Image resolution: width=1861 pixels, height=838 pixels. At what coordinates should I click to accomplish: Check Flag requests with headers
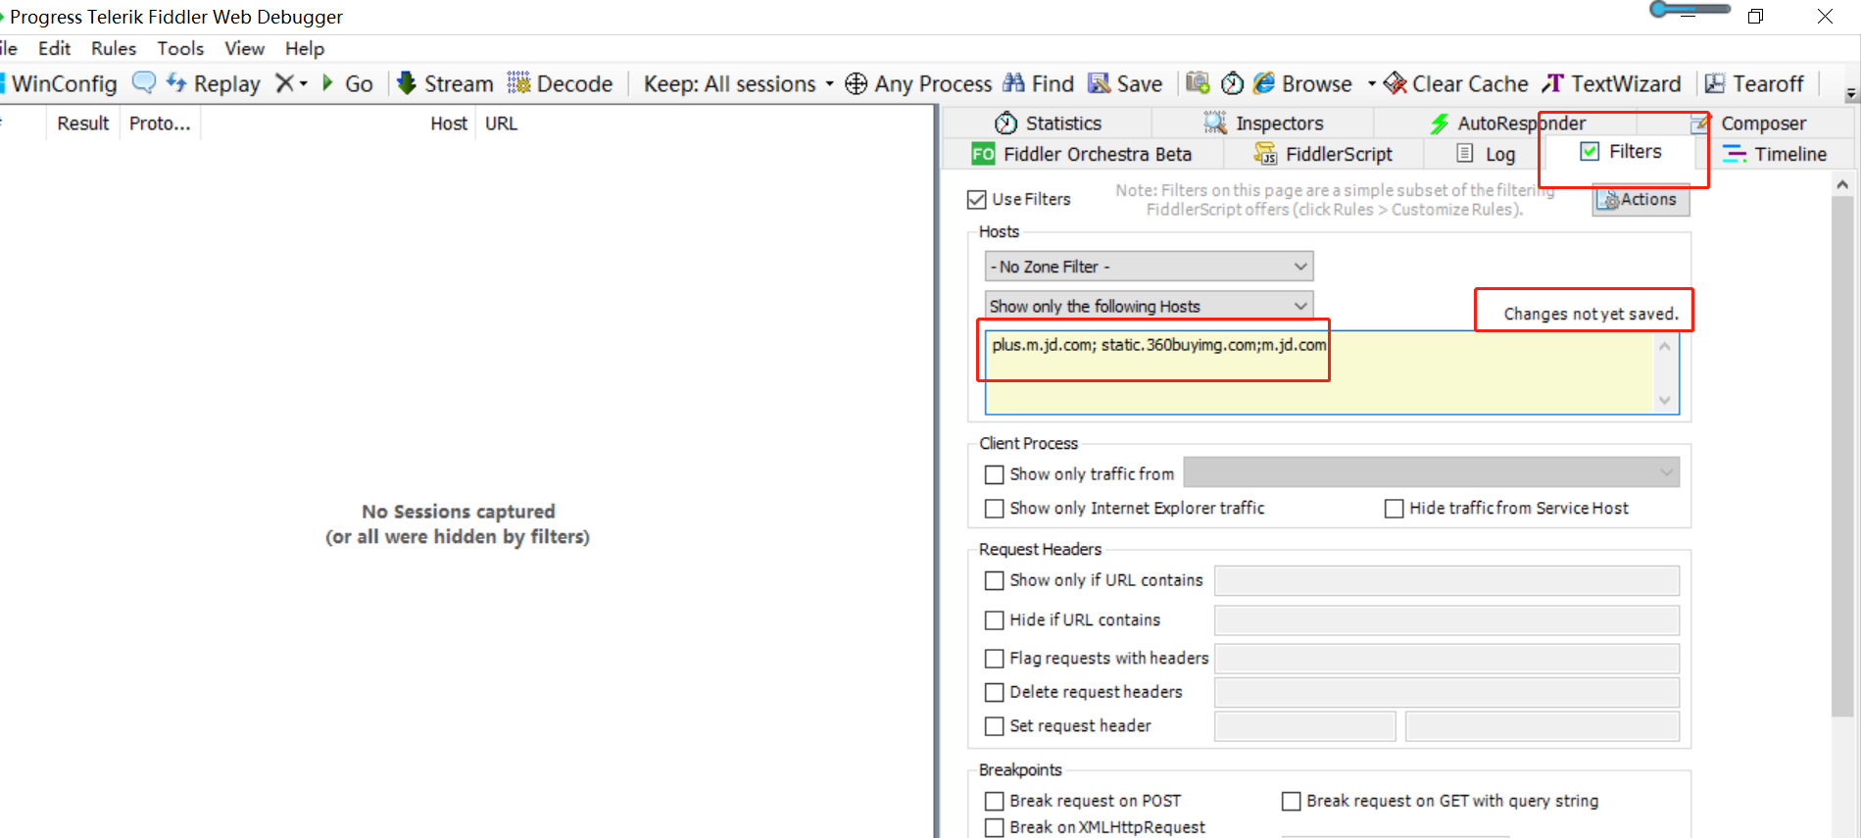point(994,659)
